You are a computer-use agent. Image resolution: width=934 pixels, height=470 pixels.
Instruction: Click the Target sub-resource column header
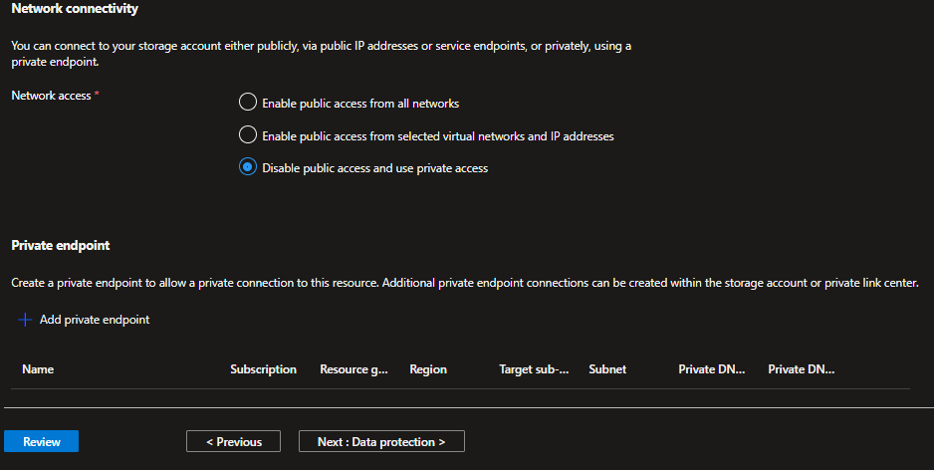[x=534, y=369]
